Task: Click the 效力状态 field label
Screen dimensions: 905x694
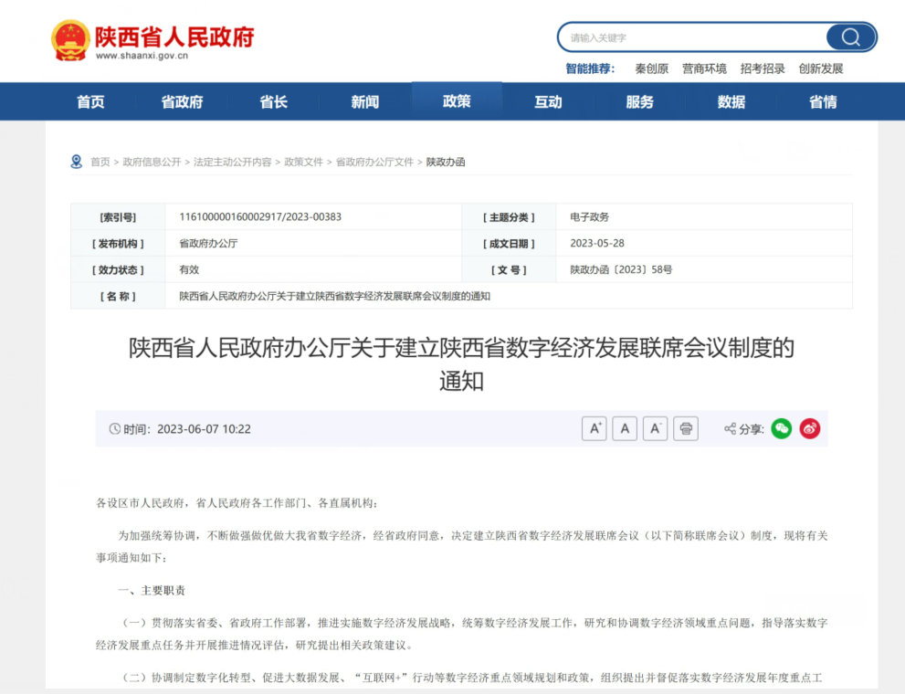Action: (x=118, y=270)
